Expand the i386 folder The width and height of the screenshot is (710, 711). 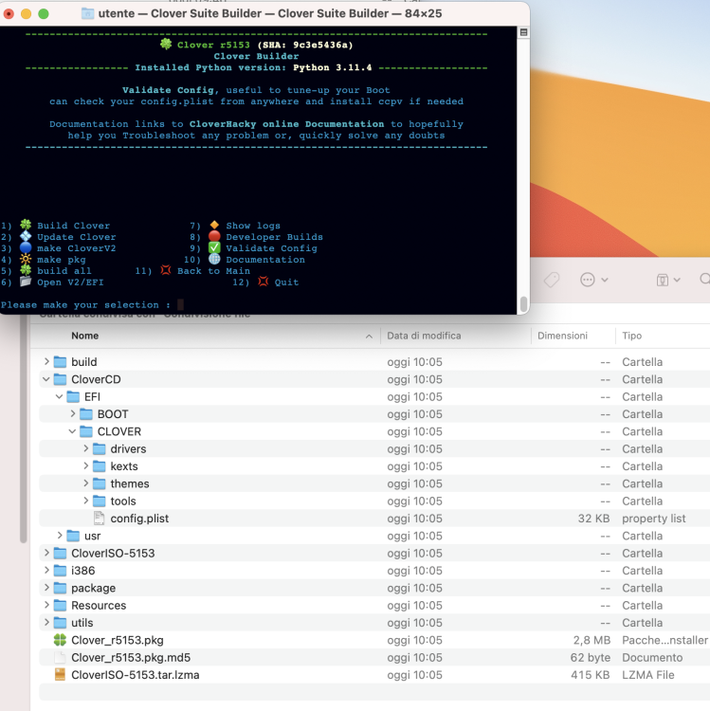click(x=46, y=570)
